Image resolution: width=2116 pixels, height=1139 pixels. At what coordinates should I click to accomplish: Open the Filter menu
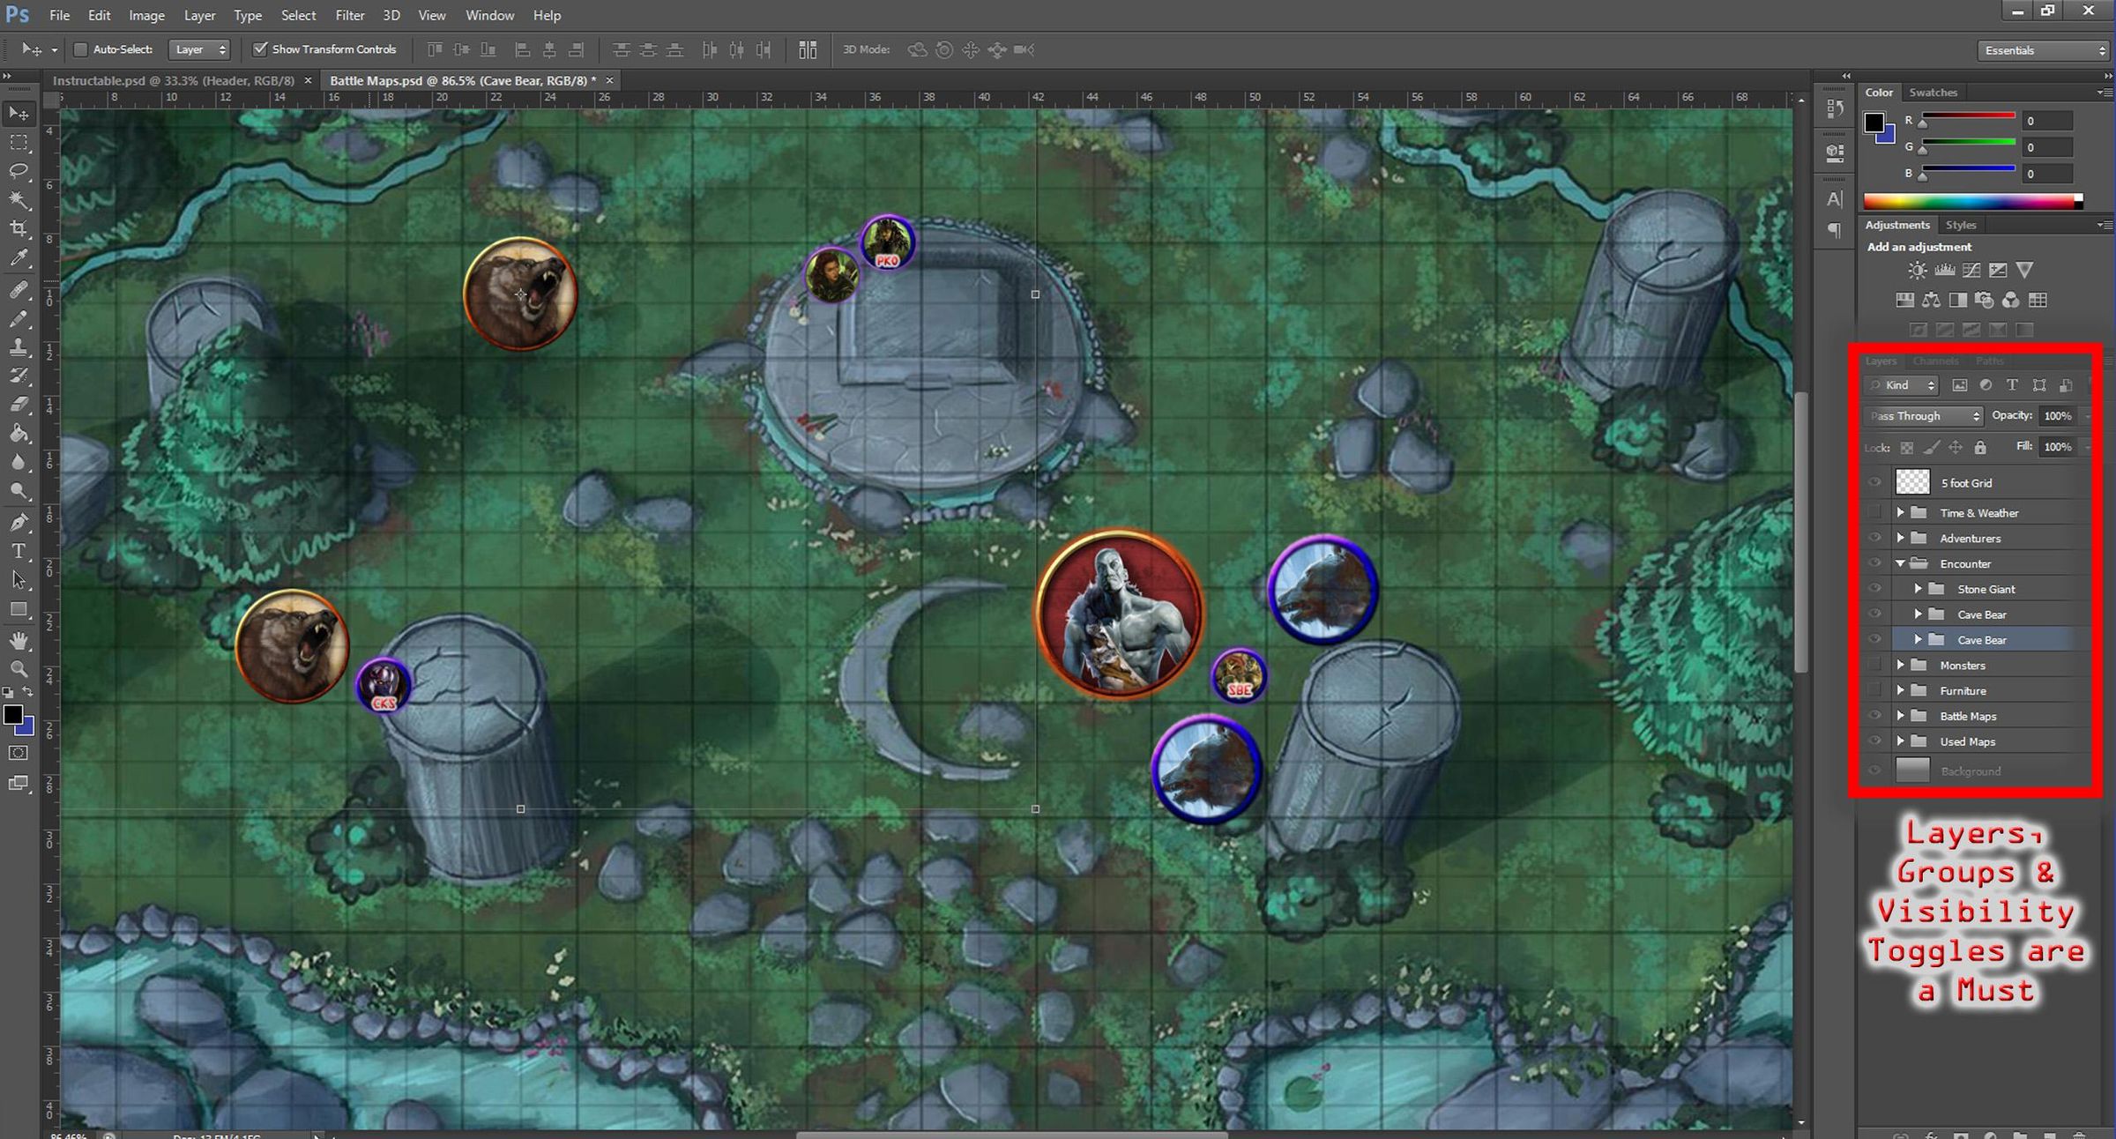350,15
